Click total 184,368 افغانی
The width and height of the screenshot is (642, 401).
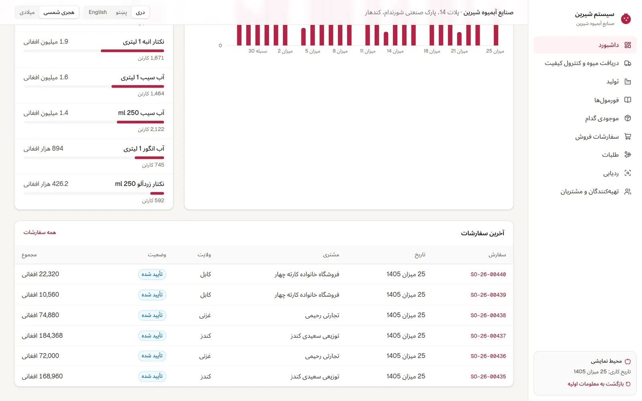point(42,336)
